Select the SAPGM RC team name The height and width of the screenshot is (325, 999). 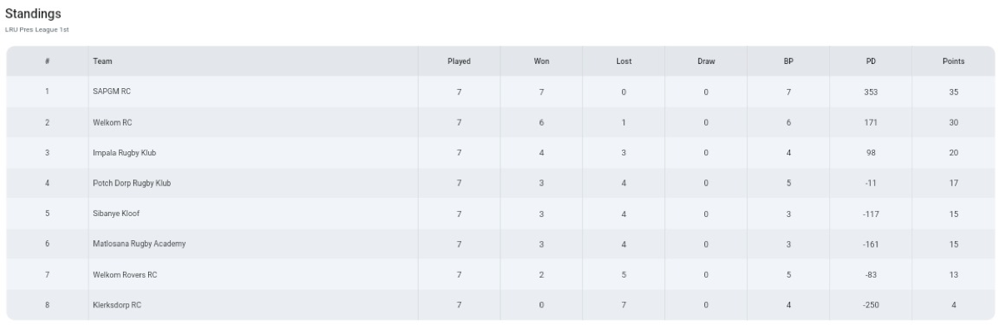[x=112, y=91]
